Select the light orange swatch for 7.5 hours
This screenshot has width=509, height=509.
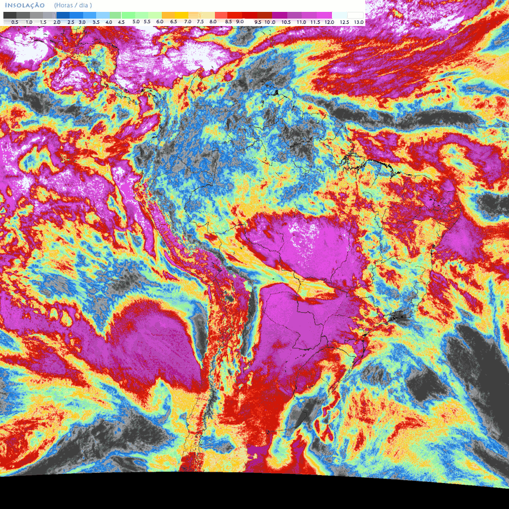click(x=195, y=15)
